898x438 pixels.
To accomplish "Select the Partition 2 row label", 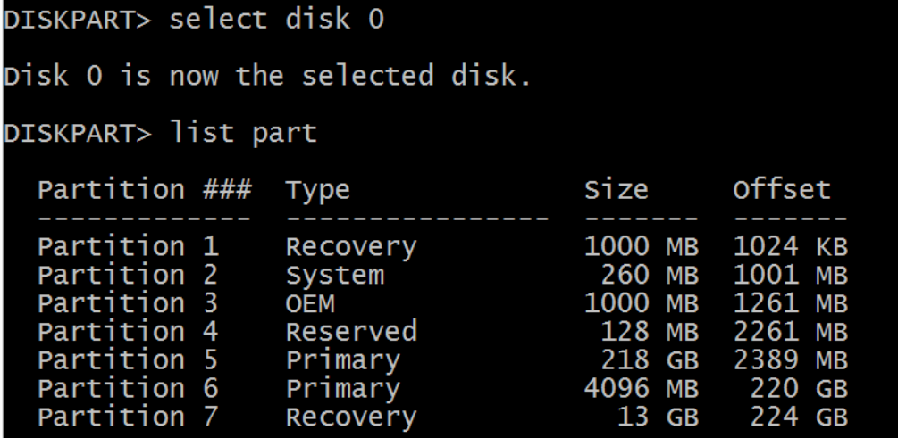I will point(128,275).
